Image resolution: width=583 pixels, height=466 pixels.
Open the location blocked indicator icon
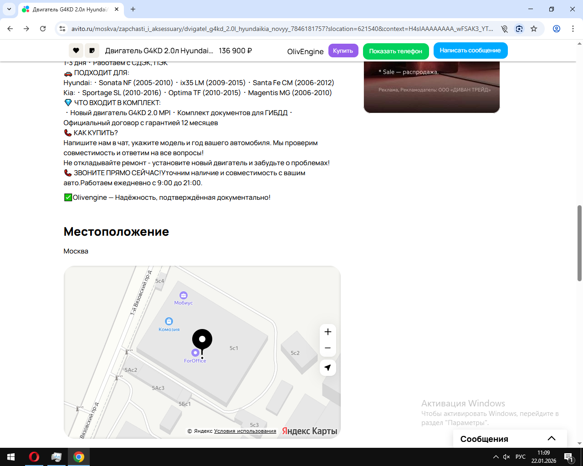(504, 29)
